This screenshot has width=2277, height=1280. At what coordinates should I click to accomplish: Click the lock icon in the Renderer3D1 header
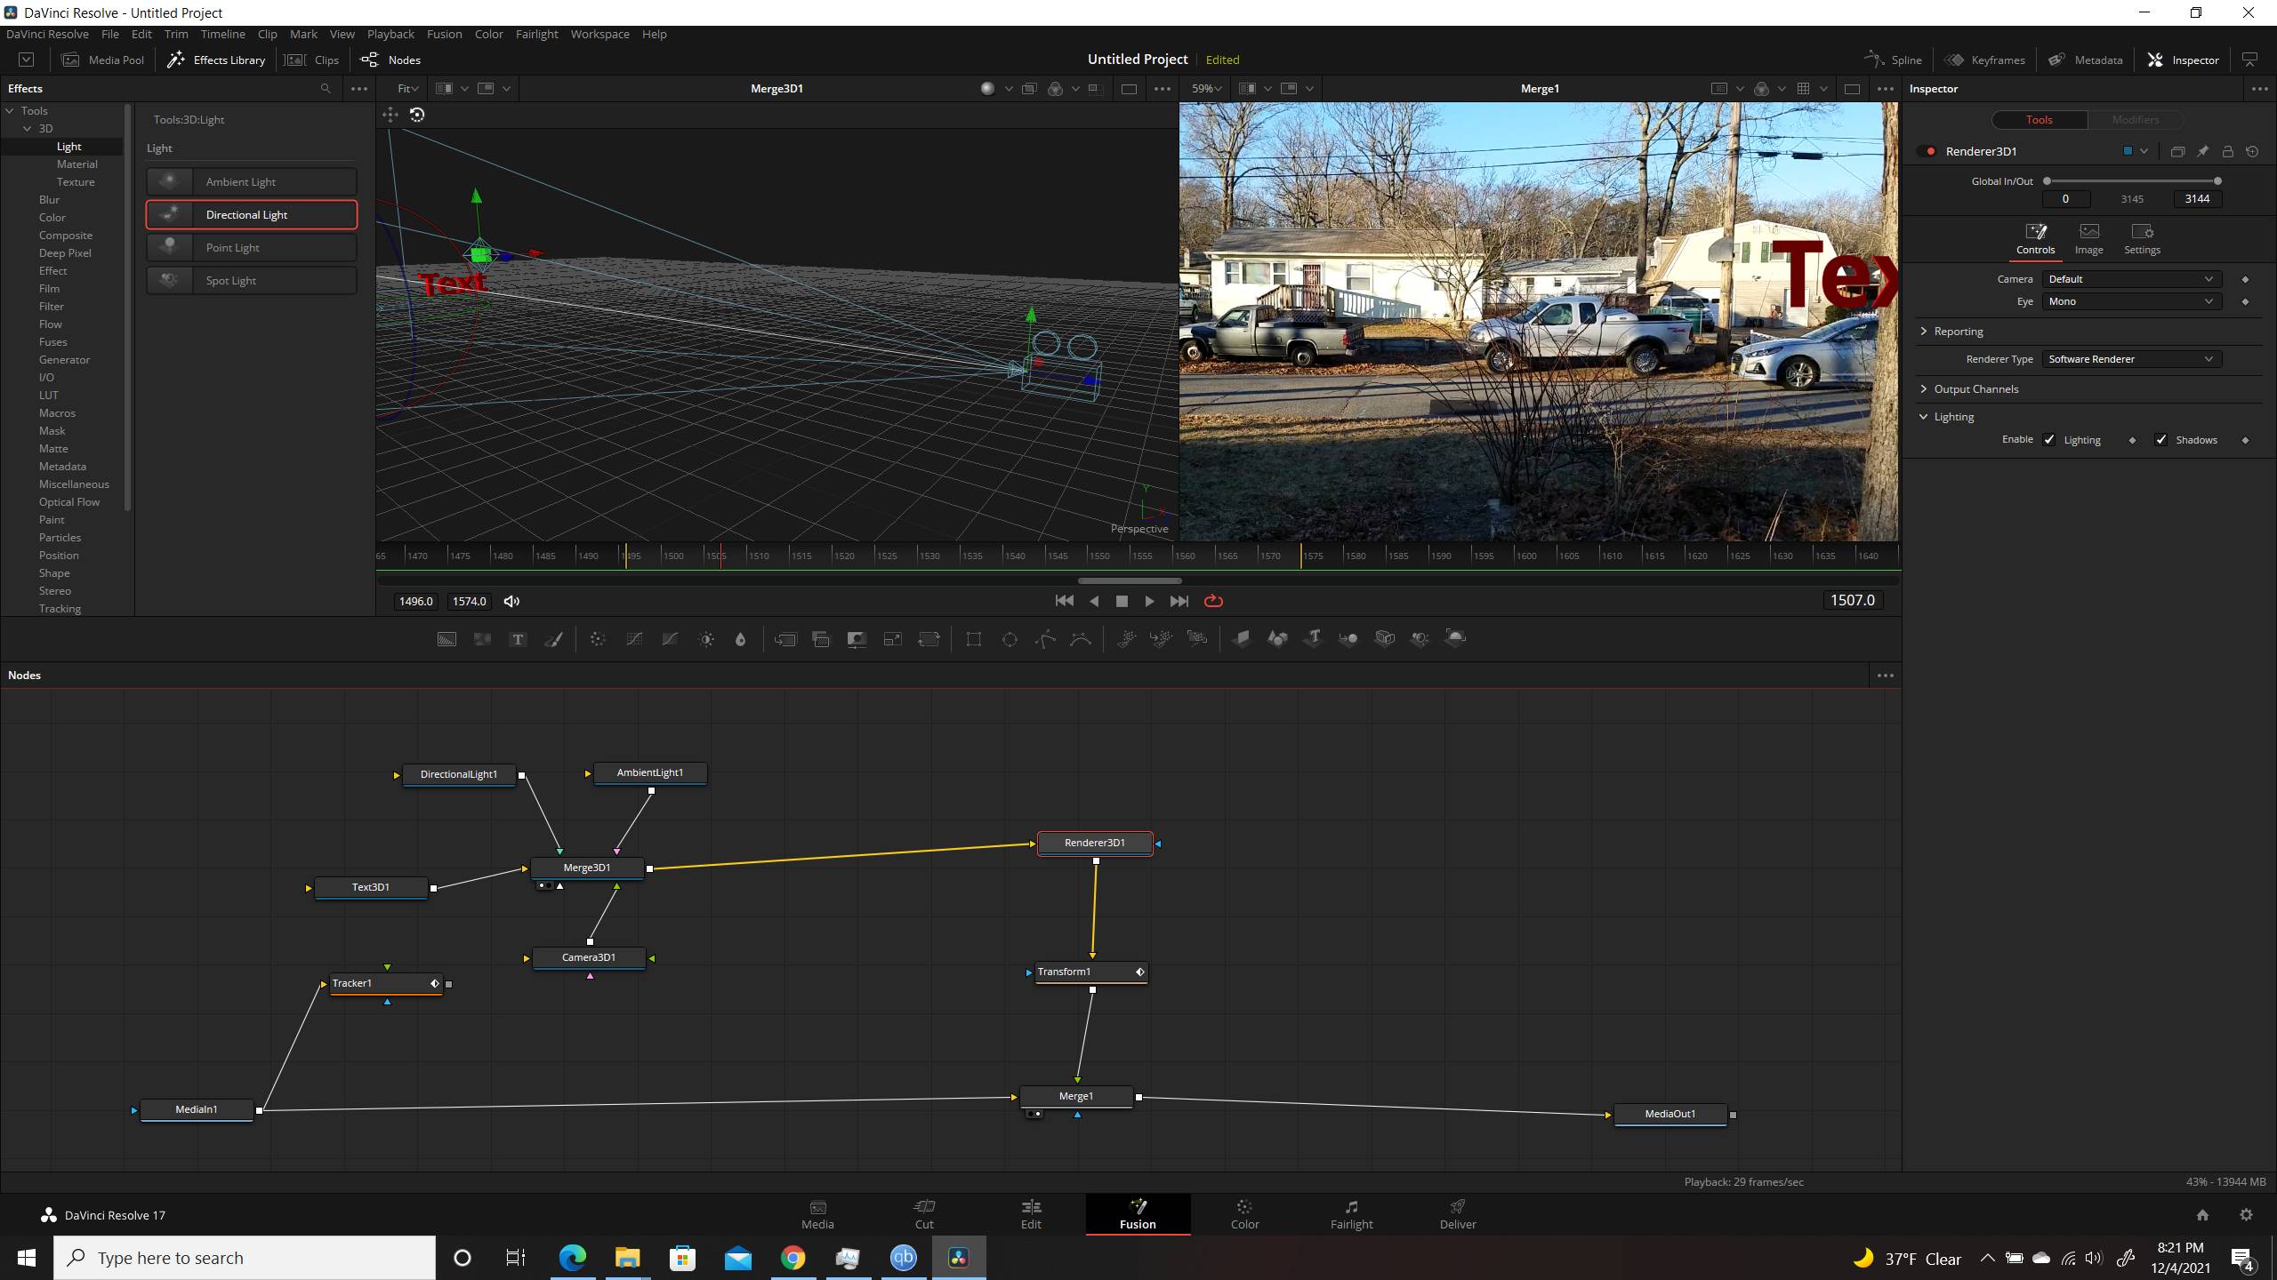click(2227, 152)
